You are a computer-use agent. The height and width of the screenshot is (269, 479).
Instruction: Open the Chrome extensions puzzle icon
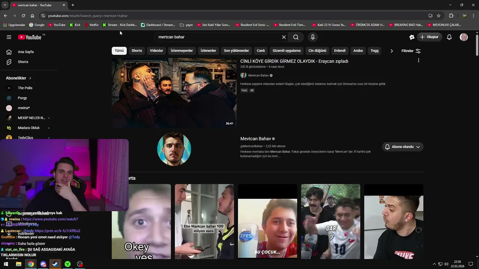[451, 16]
